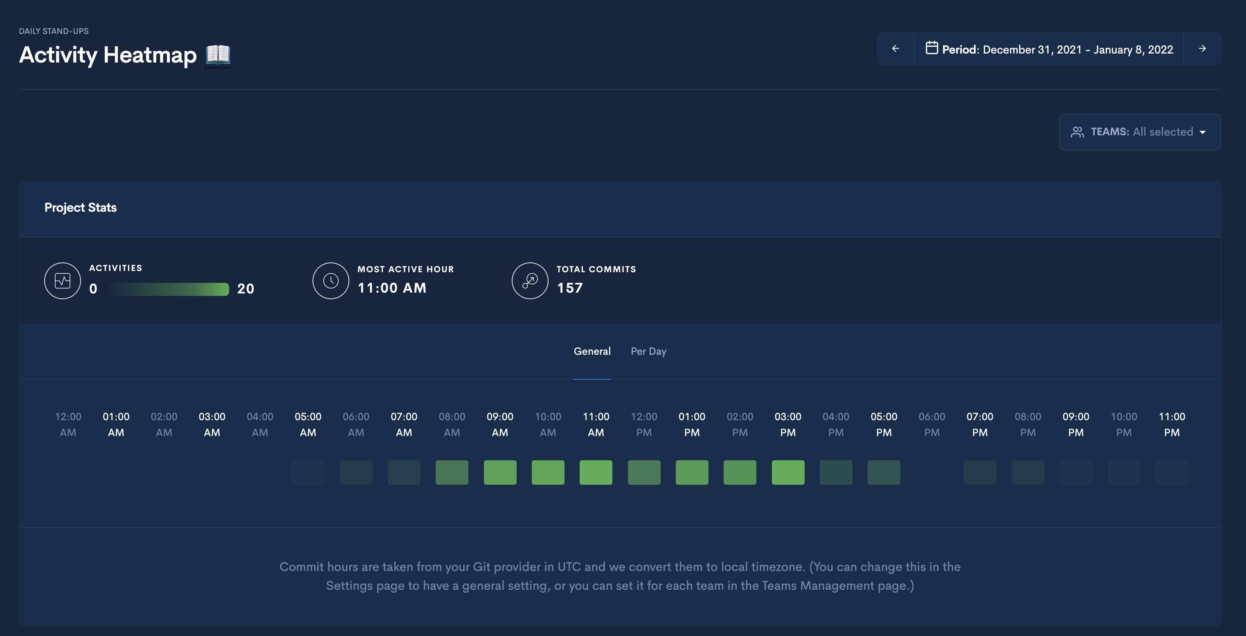Click the Activities pulse icon
Screen dimensions: 1246x636
click(63, 281)
